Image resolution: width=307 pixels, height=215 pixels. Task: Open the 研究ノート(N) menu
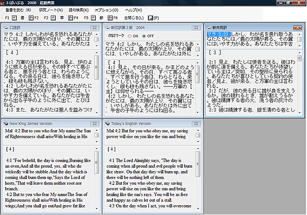click(x=51, y=10)
